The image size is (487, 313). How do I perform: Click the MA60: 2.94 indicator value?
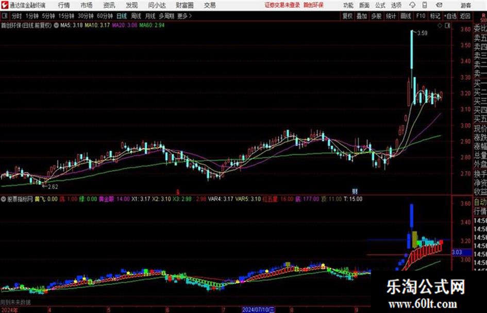coord(152,25)
